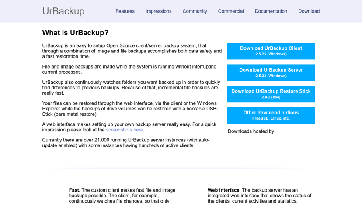362x203 pixels.
Task: Follow the 'screenshots here' link
Action: click(125, 130)
